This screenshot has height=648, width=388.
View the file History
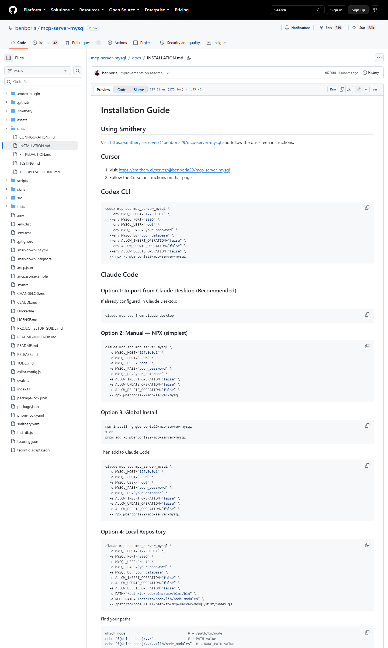coord(371,73)
